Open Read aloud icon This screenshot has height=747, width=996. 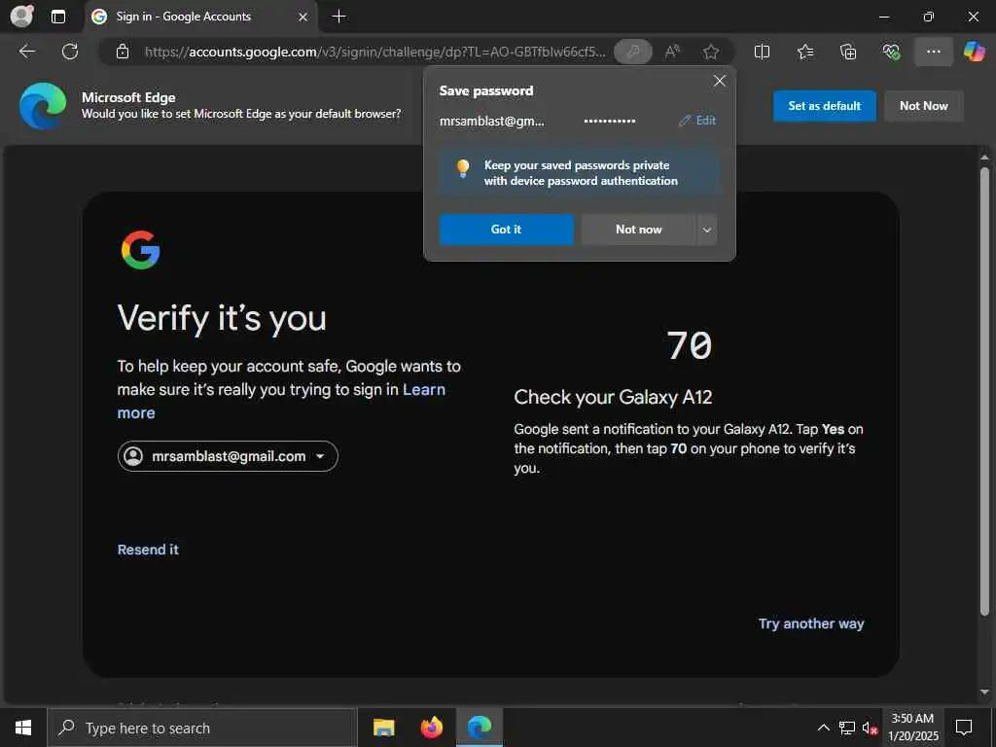(x=672, y=52)
